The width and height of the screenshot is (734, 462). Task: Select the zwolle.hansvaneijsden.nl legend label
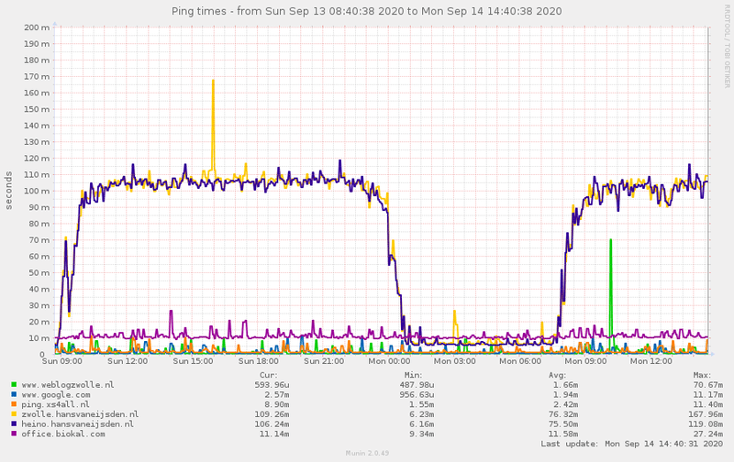click(x=80, y=414)
